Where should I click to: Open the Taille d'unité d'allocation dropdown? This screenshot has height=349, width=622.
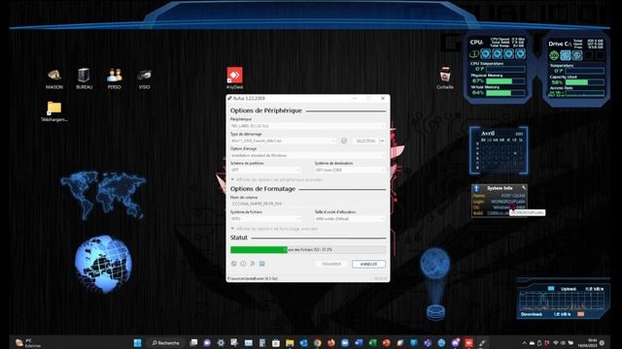[x=350, y=218]
